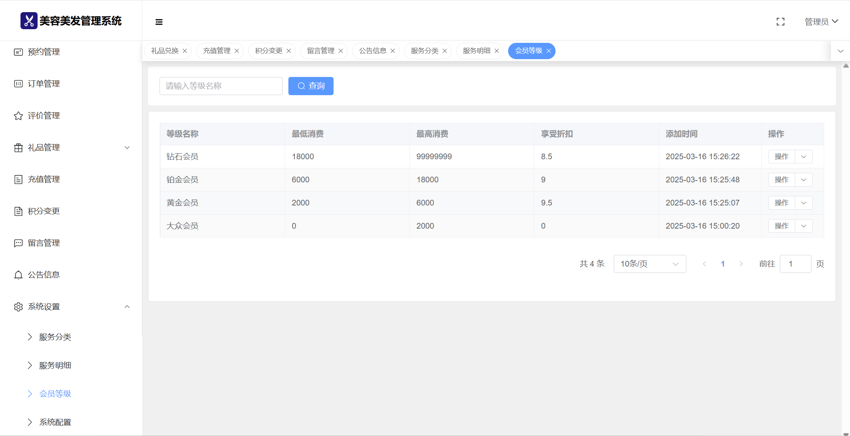Switch to the 服务分类 tab
This screenshot has height=436, width=850.
[424, 51]
